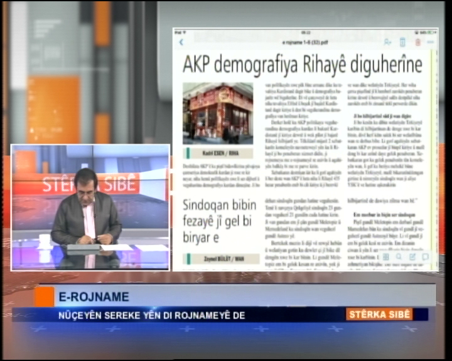Tap the back chevron in PDF viewer
452x361 pixels.
(x=181, y=43)
